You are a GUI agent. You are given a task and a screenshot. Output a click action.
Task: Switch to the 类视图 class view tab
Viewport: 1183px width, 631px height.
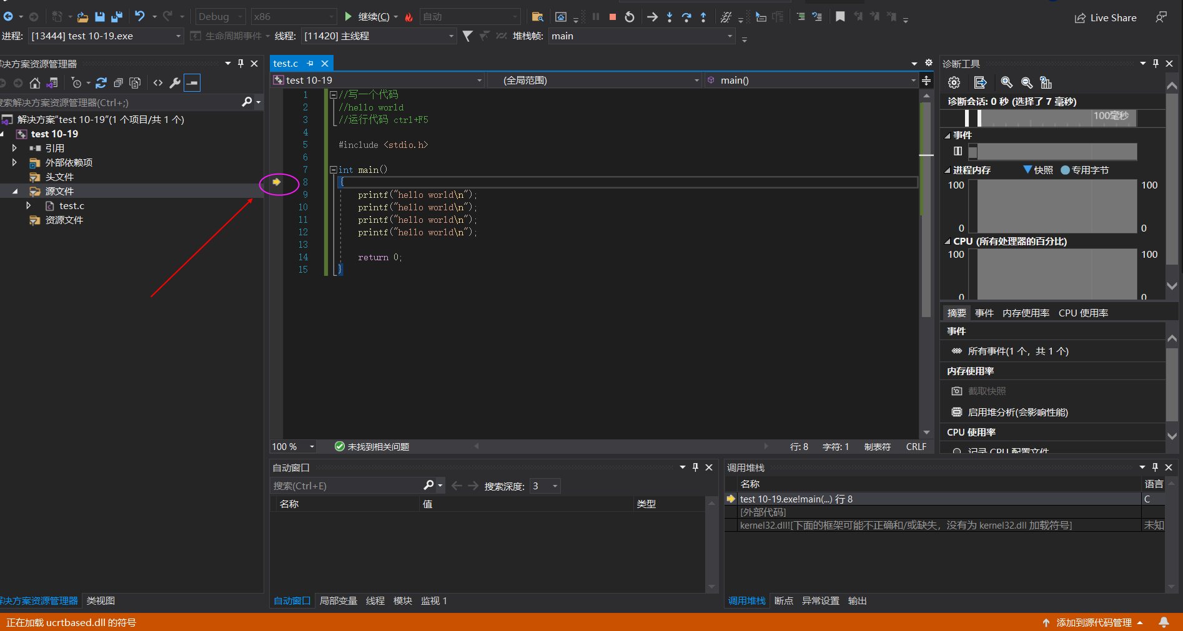click(x=101, y=600)
